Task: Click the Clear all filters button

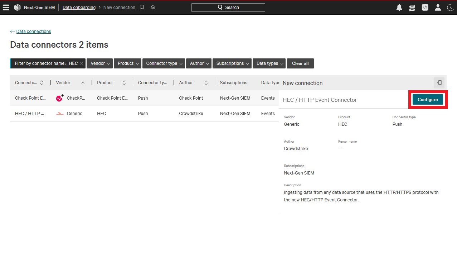Action: point(300,63)
